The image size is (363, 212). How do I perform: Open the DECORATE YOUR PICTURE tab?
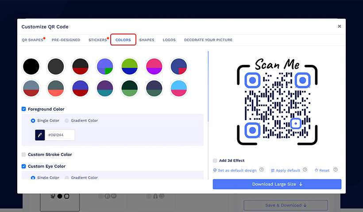[208, 40]
